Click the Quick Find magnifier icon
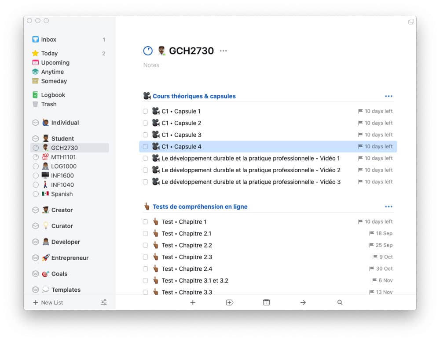Screen dimensions: 440x341 coord(340,302)
